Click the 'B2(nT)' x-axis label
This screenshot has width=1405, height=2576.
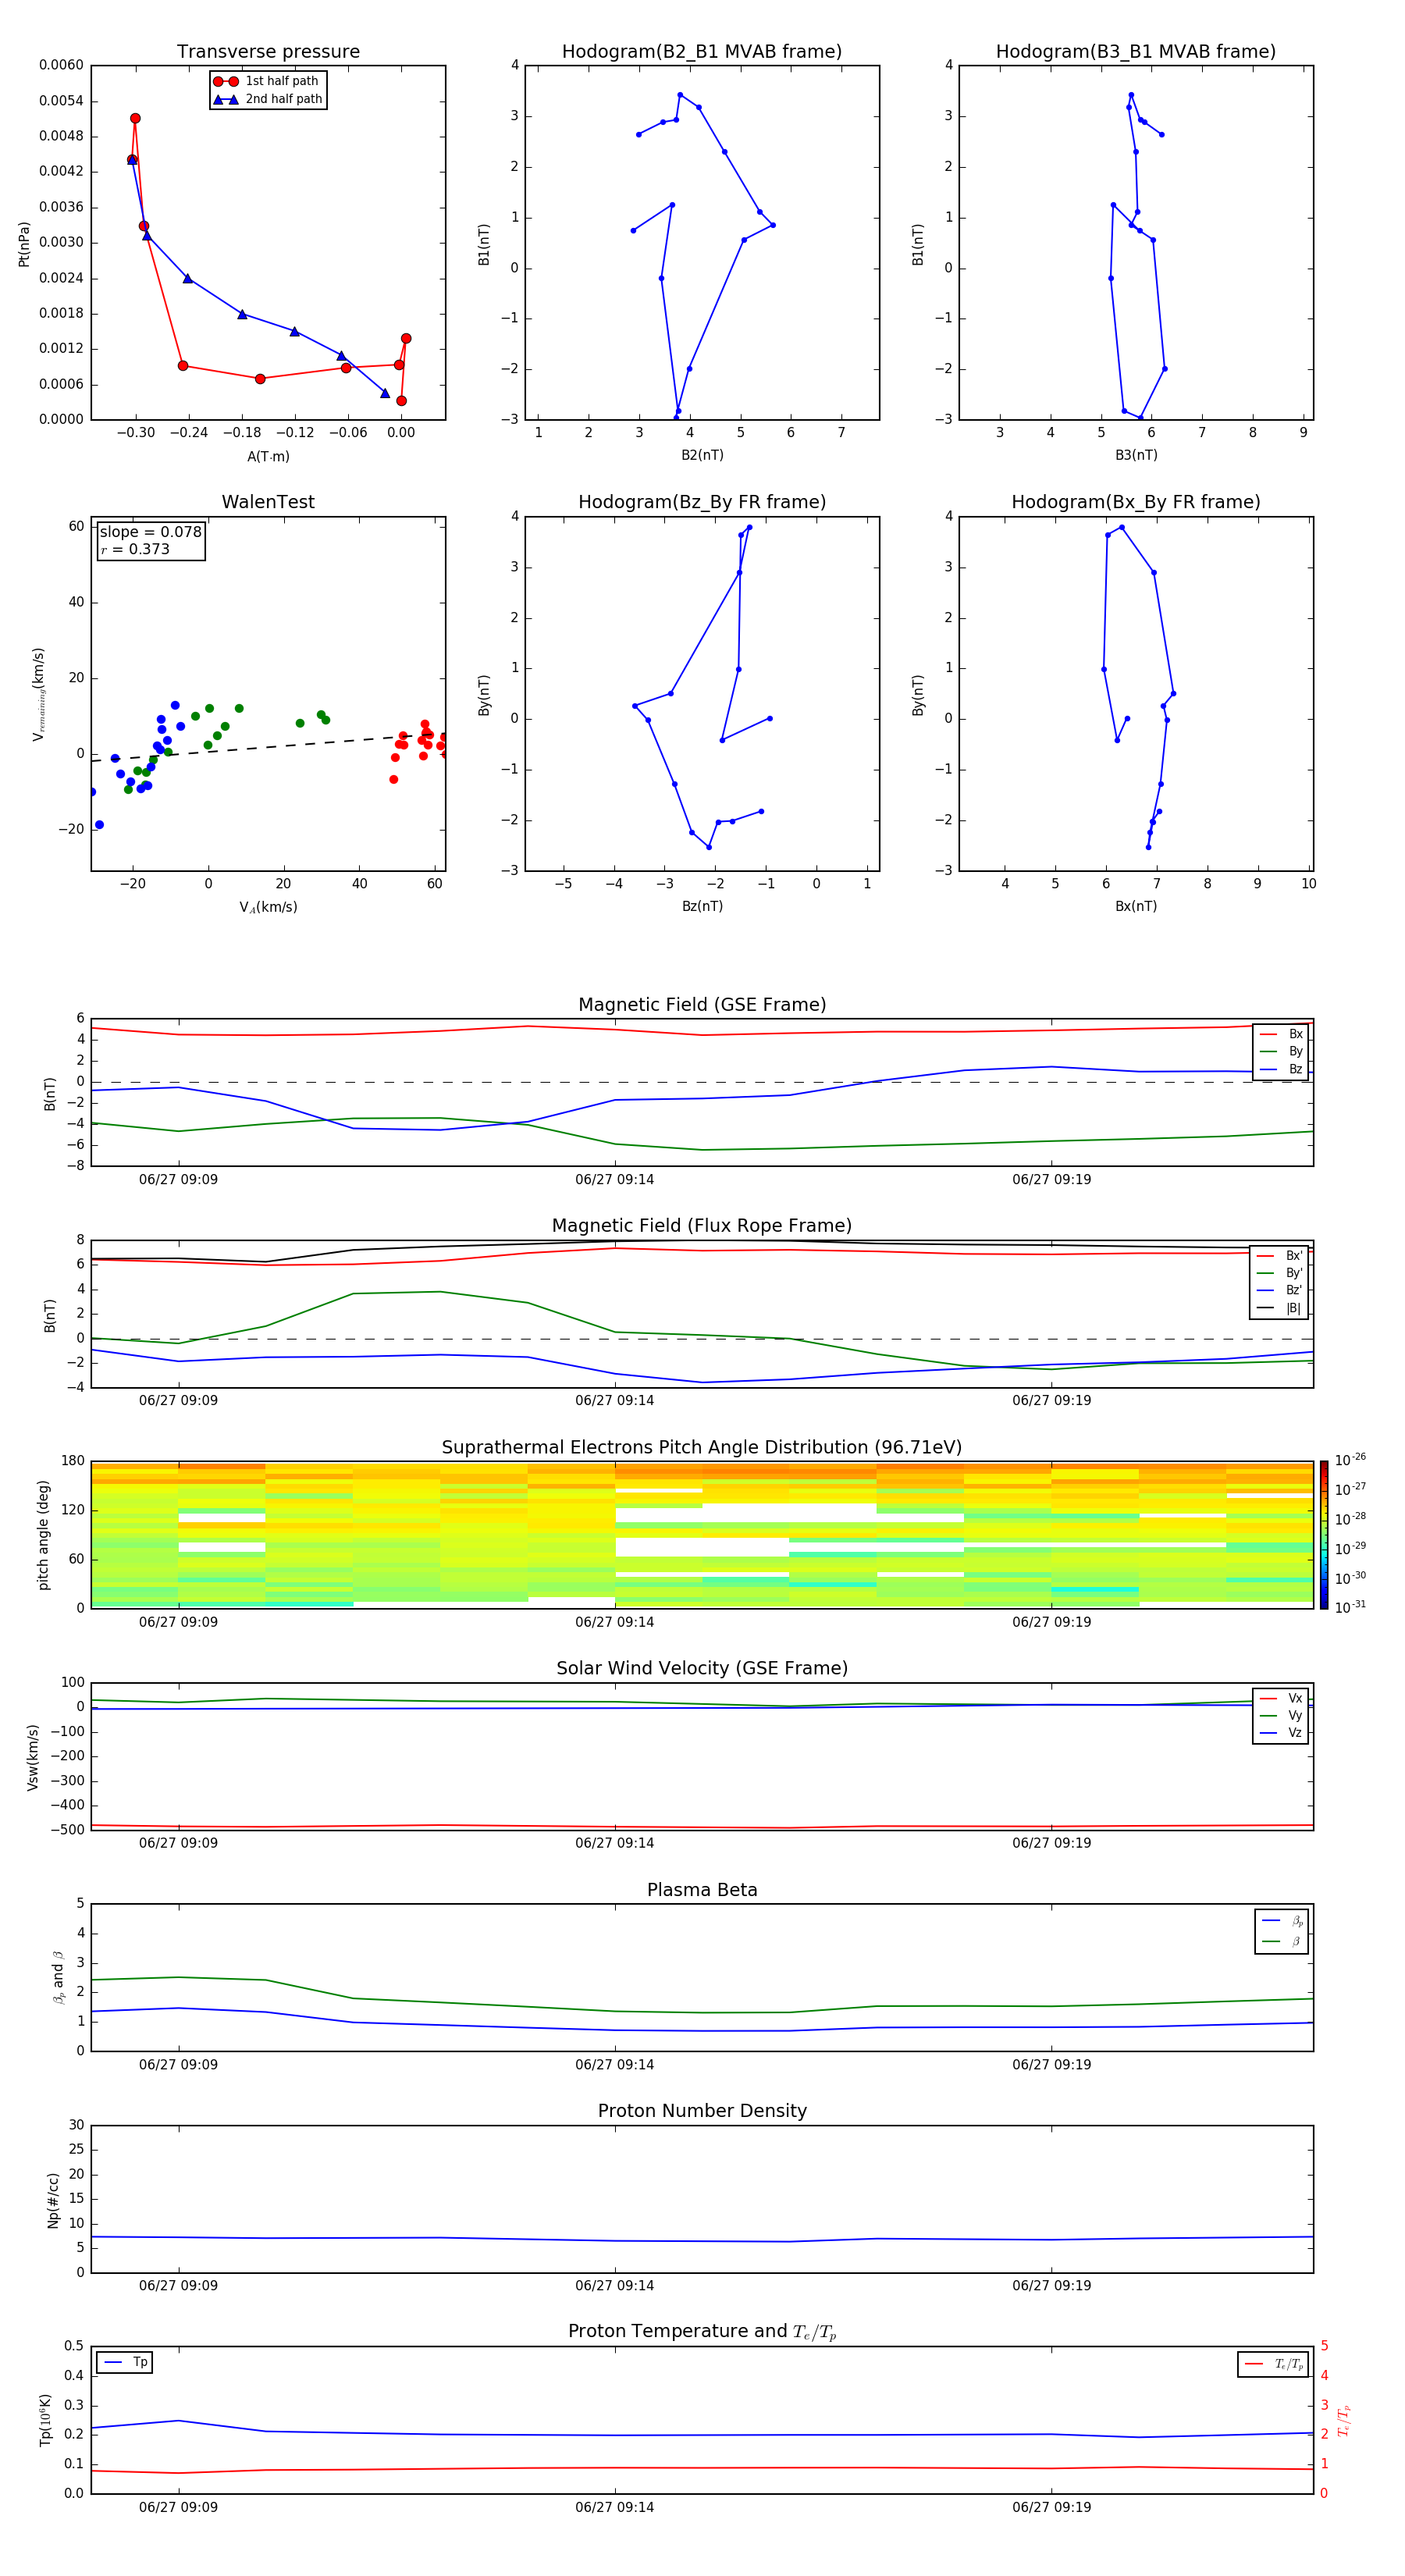coord(702,455)
